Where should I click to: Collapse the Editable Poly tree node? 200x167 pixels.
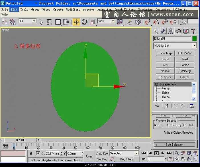pyautogui.click(x=156, y=84)
